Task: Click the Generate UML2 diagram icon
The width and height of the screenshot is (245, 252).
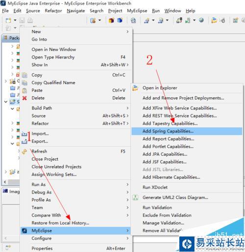Action: (135, 197)
